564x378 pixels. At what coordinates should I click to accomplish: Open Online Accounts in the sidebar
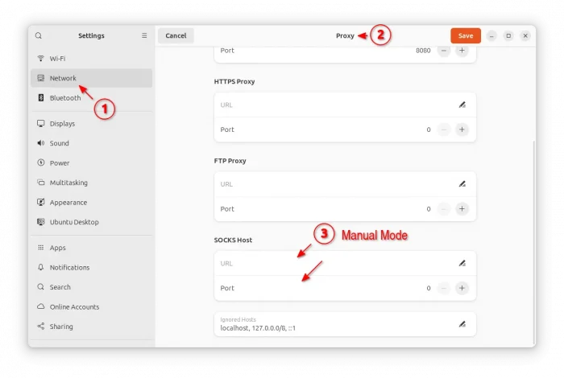pyautogui.click(x=74, y=307)
